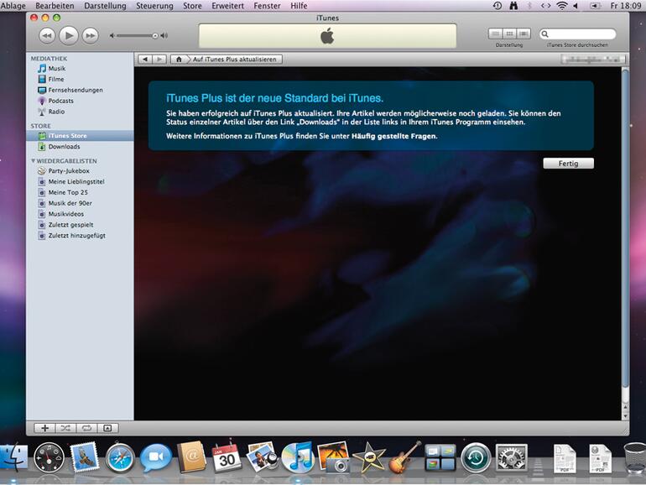Open the Erweitert menu
The image size is (646, 485).
coord(228,6)
